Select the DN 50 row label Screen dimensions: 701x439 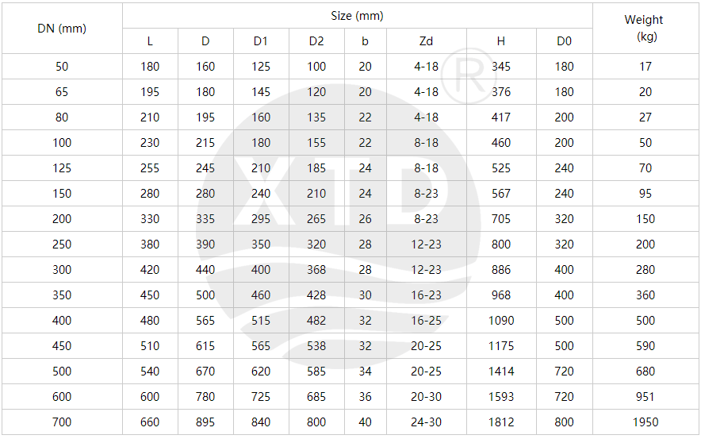point(62,67)
